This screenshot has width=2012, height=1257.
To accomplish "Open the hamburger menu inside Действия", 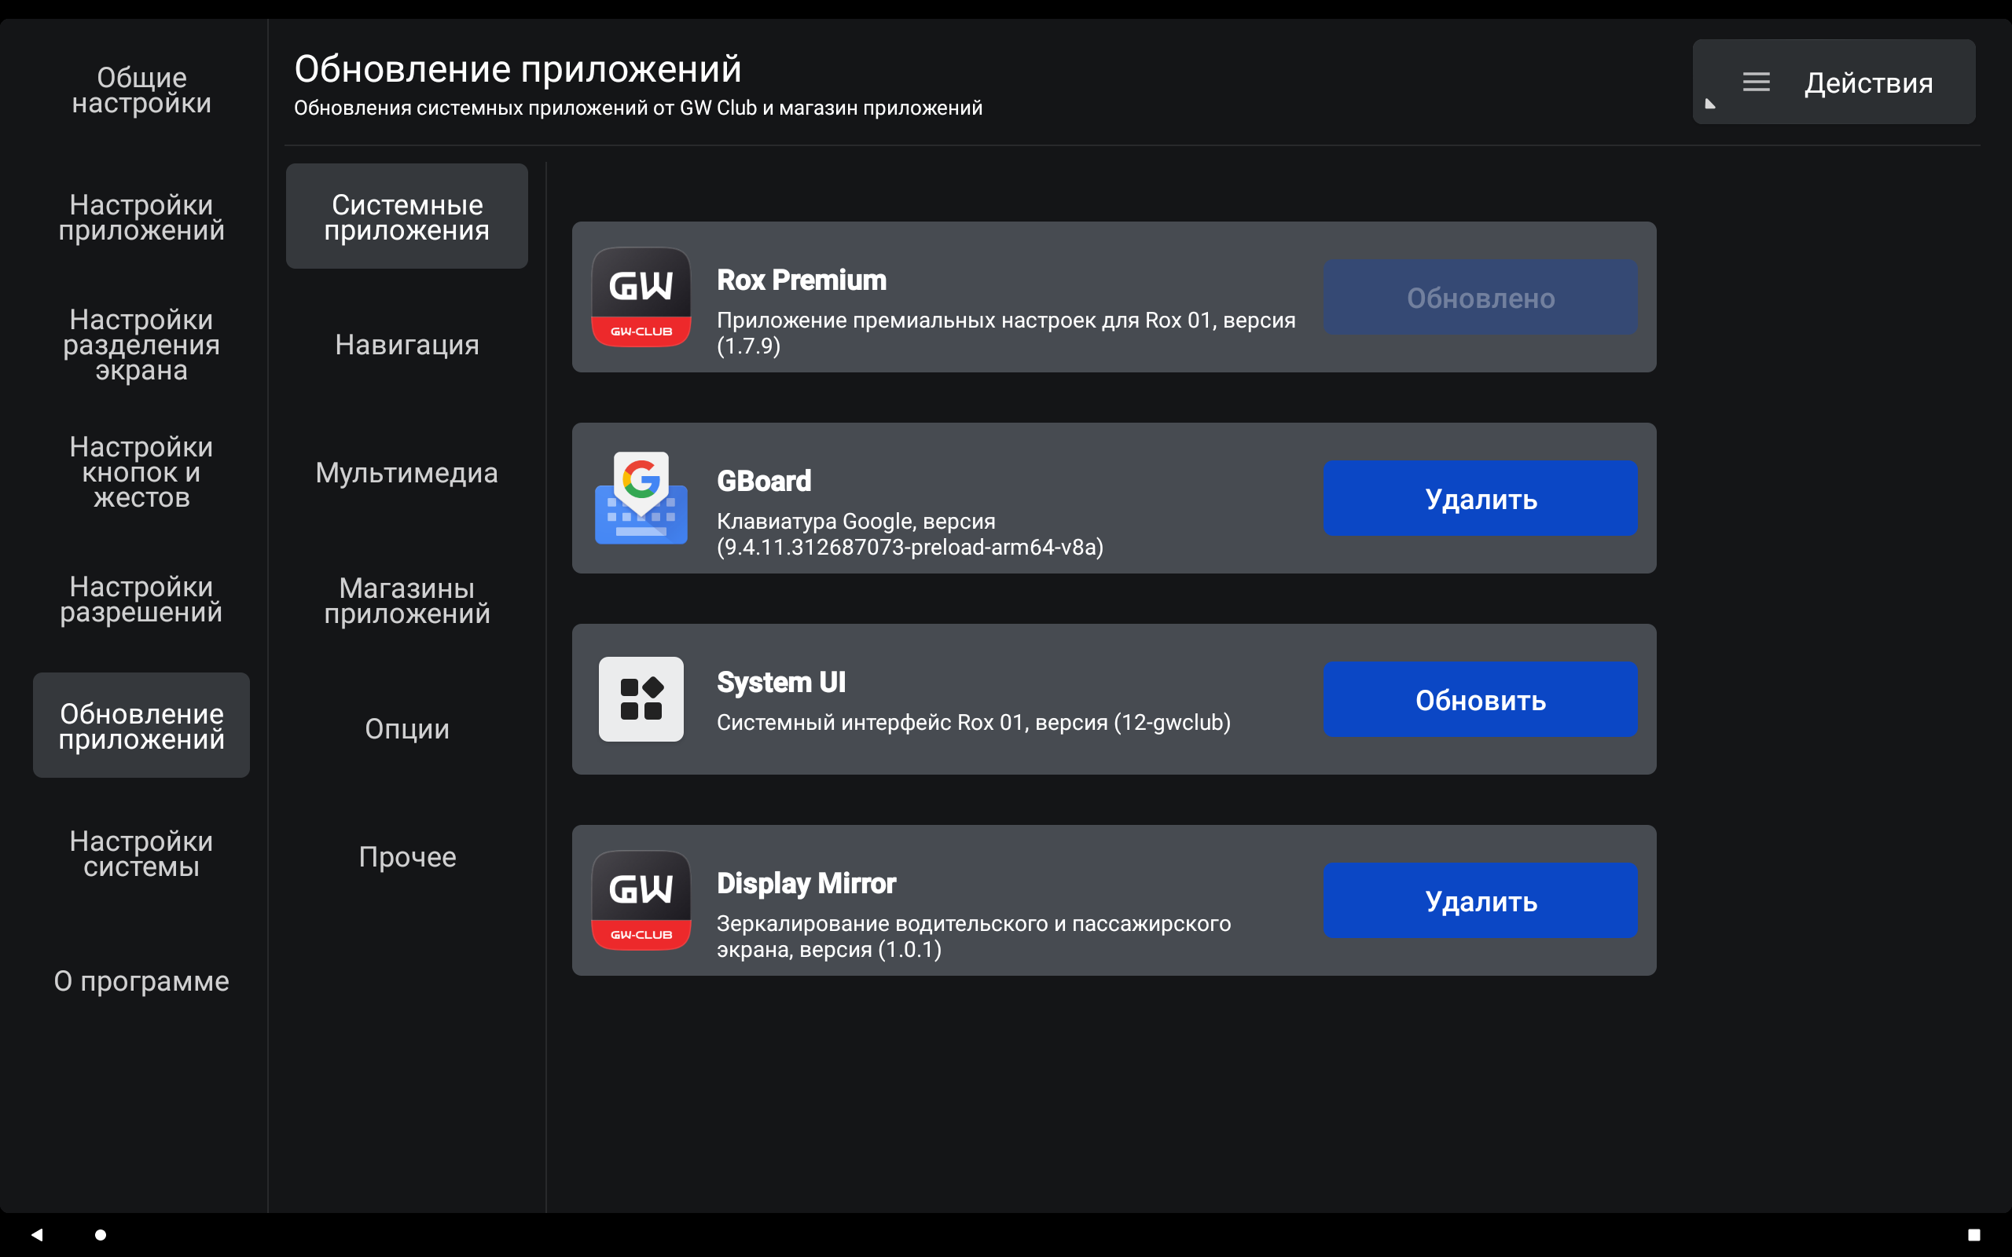I will pos(1756,82).
